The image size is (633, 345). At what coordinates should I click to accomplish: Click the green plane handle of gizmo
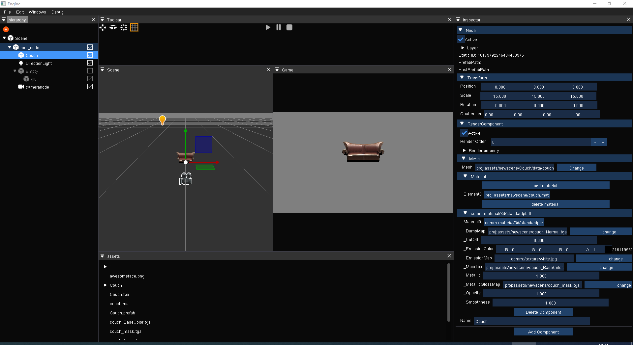click(x=205, y=167)
